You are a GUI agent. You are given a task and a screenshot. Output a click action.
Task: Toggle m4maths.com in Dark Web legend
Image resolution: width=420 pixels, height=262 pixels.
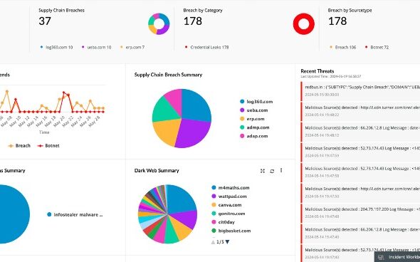tap(231, 188)
